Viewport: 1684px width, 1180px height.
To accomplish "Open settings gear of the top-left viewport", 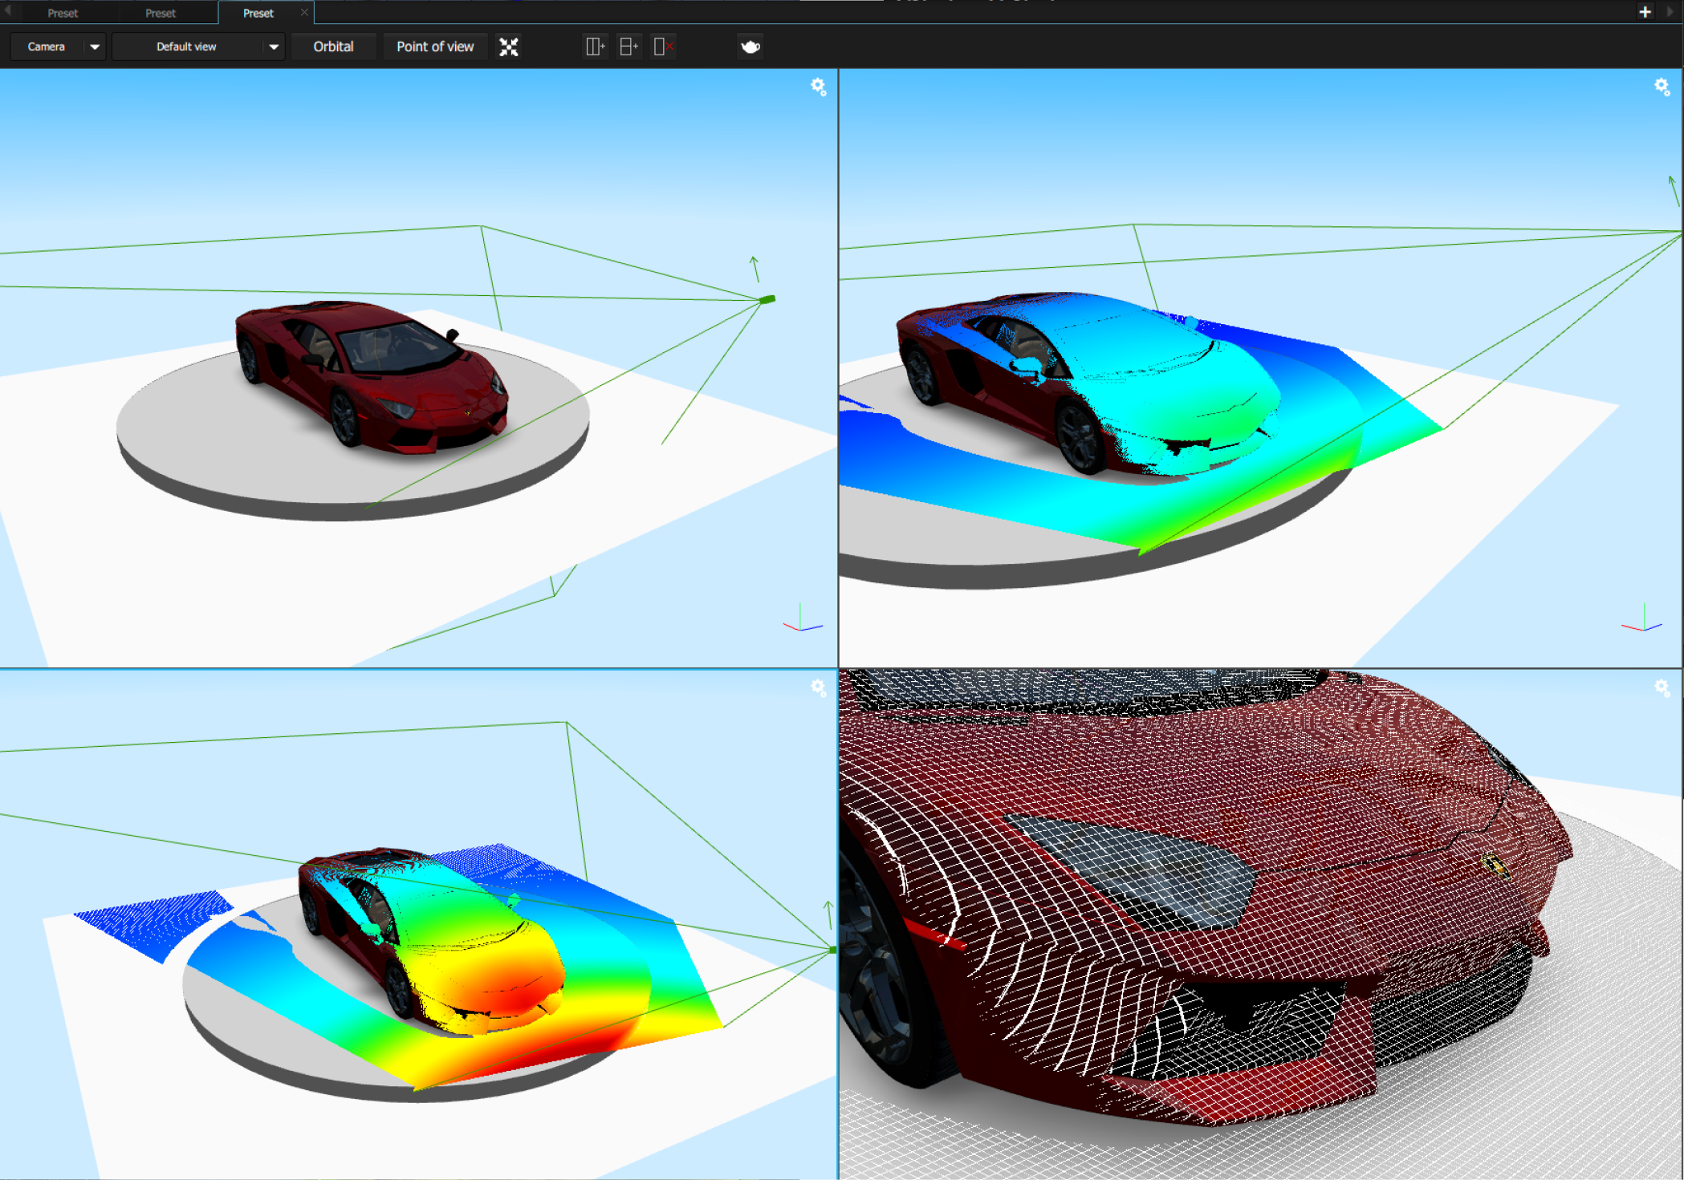I will click(818, 87).
